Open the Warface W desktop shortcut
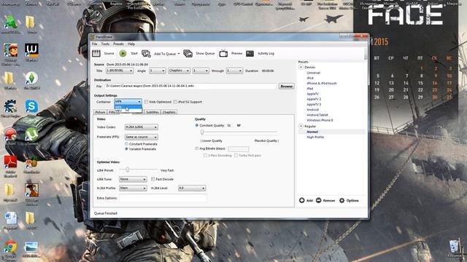This screenshot has height=262, width=467. (x=31, y=50)
